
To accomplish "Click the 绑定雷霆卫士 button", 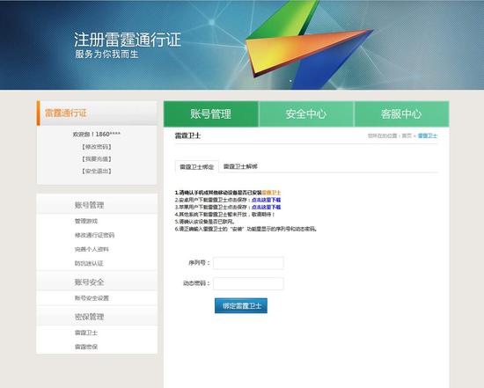I will tap(241, 305).
